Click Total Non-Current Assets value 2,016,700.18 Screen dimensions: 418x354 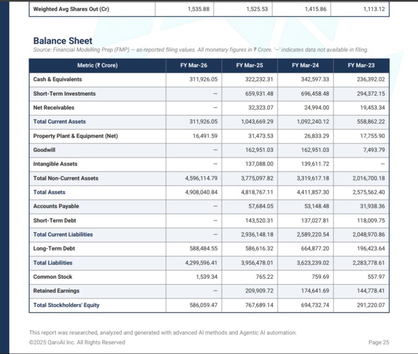(369, 179)
